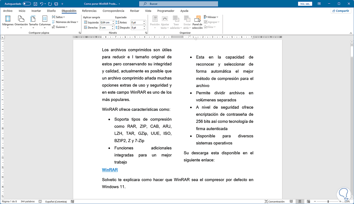This screenshot has width=354, height=204.
Task: Decrease the Después spacing with down arrow
Action: tap(144, 29)
